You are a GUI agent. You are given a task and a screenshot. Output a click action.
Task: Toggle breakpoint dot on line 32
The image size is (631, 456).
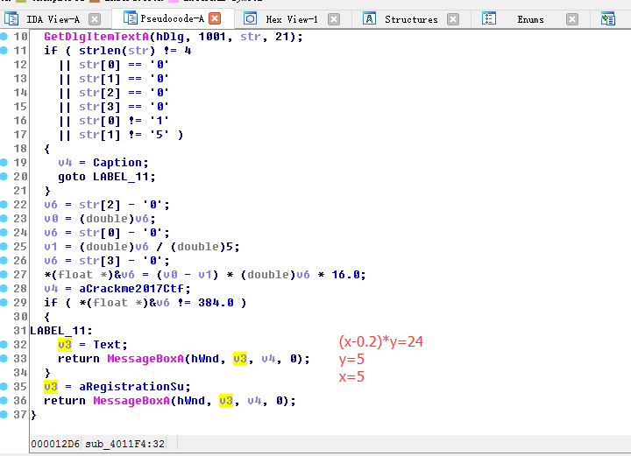4,344
